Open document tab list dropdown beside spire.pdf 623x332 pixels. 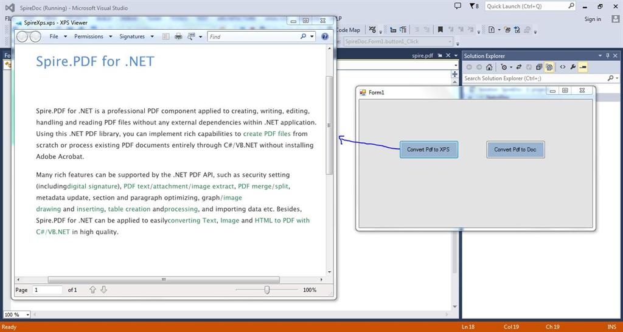[456, 55]
